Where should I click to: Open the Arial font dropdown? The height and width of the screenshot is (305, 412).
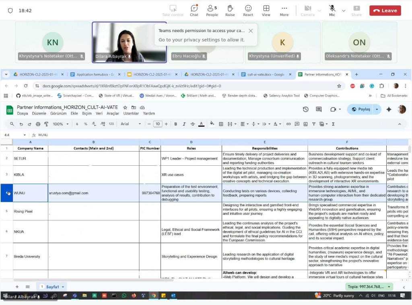click(x=131, y=124)
